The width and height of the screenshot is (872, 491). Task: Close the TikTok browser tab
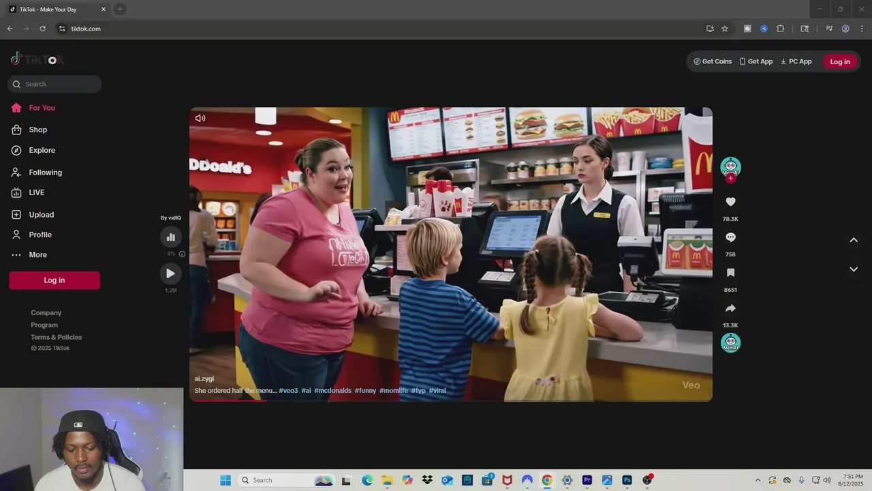pos(104,10)
